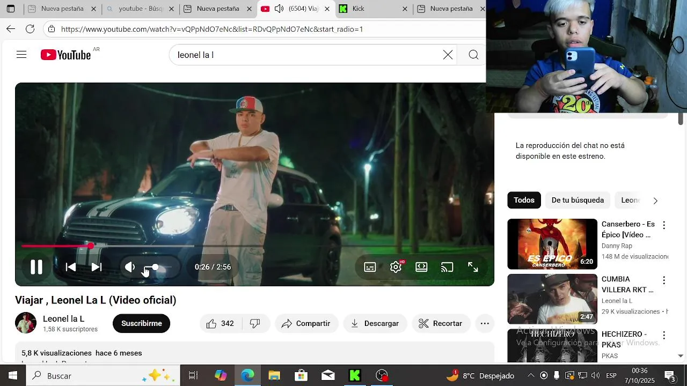Clear the search box text
The height and width of the screenshot is (386, 687).
pos(448,55)
